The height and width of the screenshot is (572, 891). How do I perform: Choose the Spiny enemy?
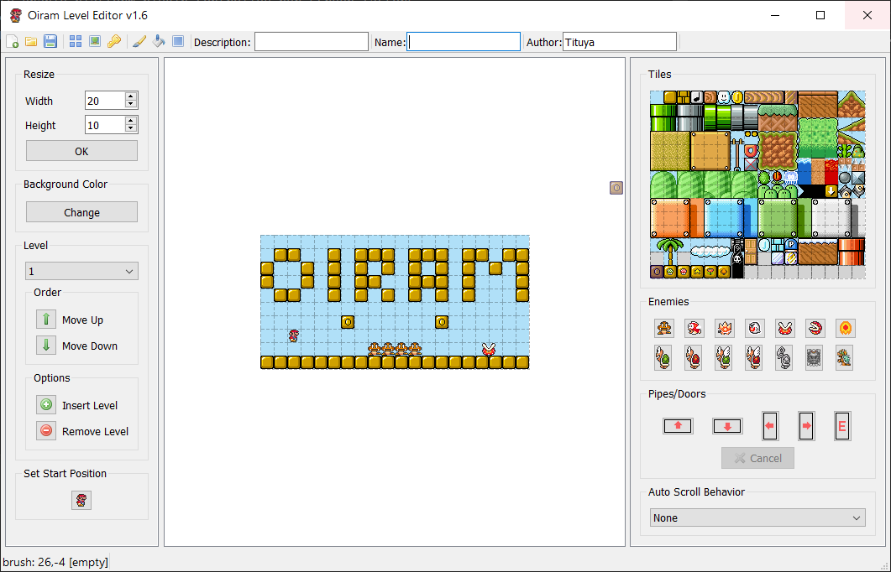tap(725, 328)
